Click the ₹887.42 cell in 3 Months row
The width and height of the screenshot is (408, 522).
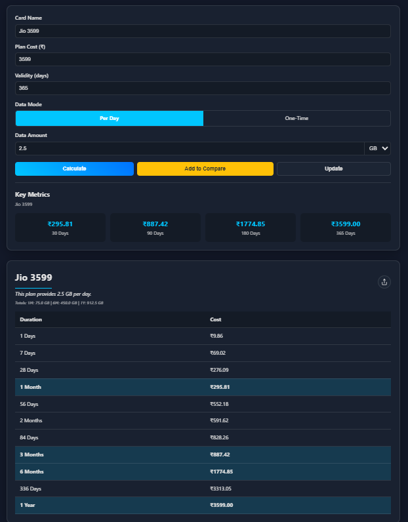click(220, 454)
